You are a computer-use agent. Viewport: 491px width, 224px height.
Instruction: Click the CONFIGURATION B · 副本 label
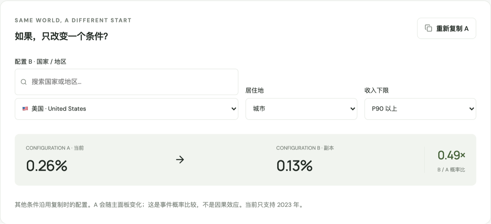click(x=305, y=148)
